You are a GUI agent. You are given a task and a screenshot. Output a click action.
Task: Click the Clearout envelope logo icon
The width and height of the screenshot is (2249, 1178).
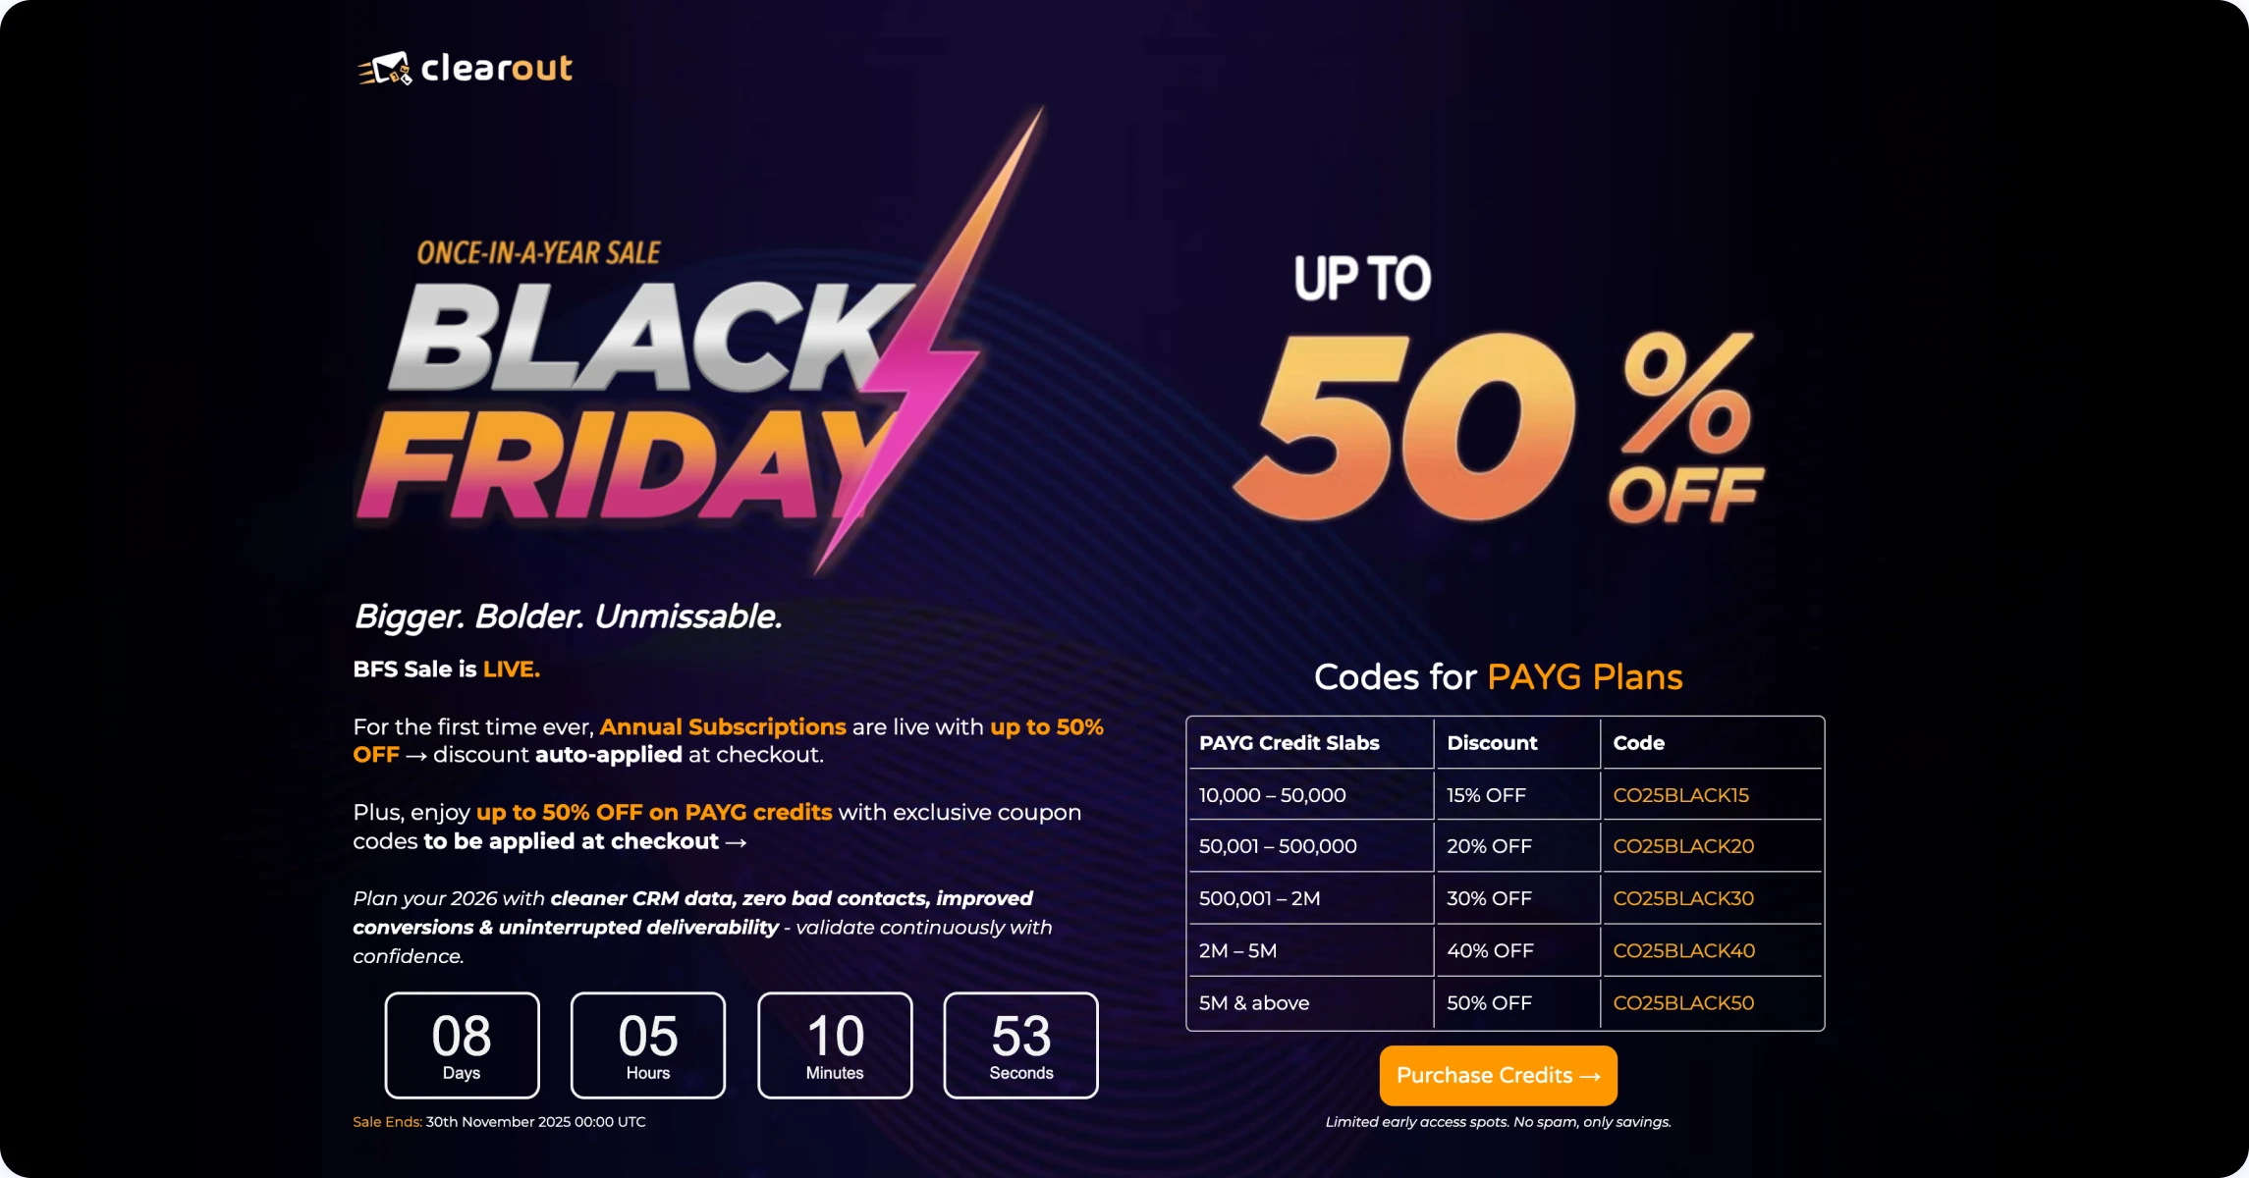click(x=385, y=69)
